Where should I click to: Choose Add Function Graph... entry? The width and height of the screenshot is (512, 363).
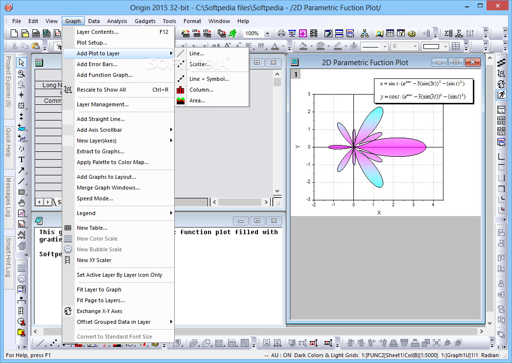click(x=118, y=75)
